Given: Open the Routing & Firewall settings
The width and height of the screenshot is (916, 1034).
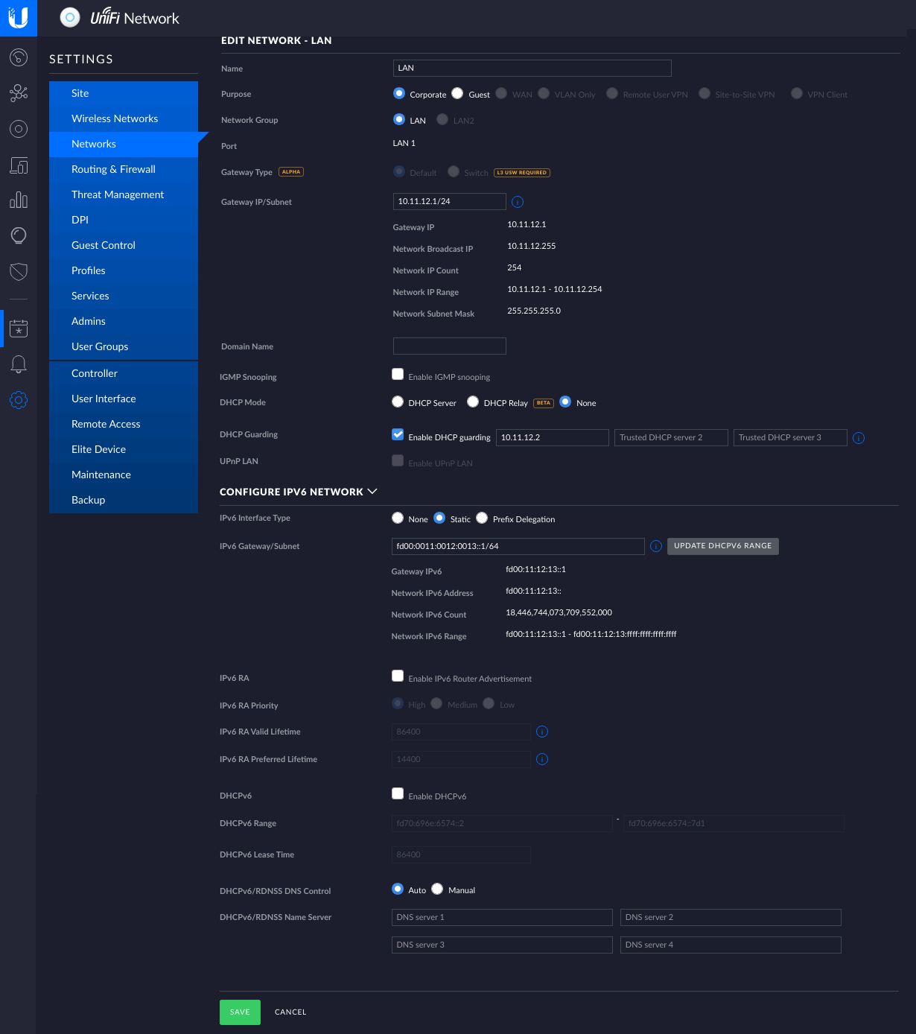Looking at the screenshot, I should pyautogui.click(x=113, y=169).
